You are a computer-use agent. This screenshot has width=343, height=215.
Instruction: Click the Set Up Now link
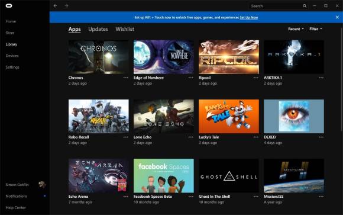coord(249,17)
